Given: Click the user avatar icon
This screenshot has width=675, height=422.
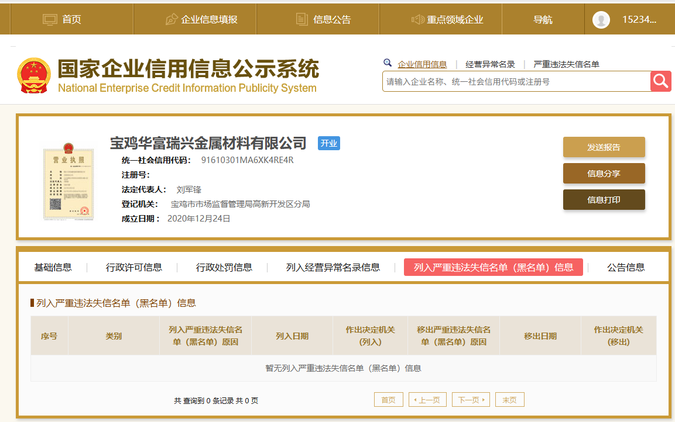Looking at the screenshot, I should click(x=601, y=20).
